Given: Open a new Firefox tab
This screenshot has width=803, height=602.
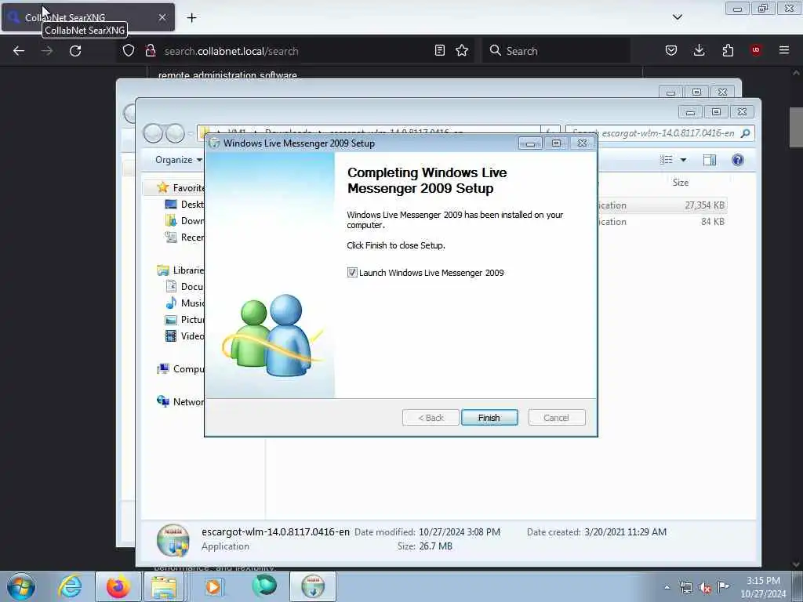Looking at the screenshot, I should [x=191, y=17].
